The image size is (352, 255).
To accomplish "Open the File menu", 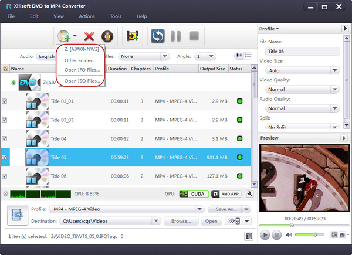I will (x=11, y=16).
